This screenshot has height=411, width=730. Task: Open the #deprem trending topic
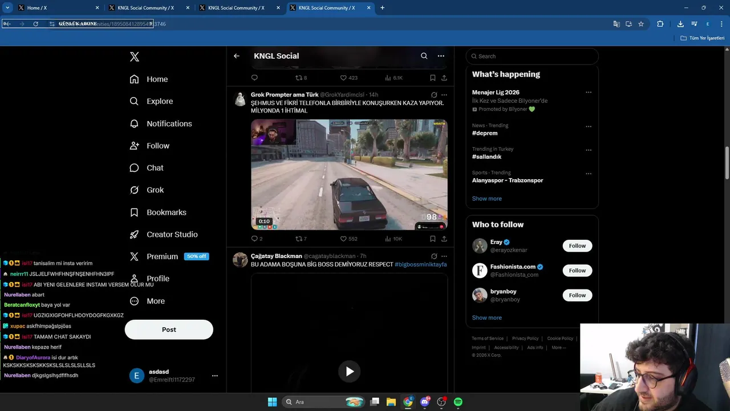click(485, 133)
